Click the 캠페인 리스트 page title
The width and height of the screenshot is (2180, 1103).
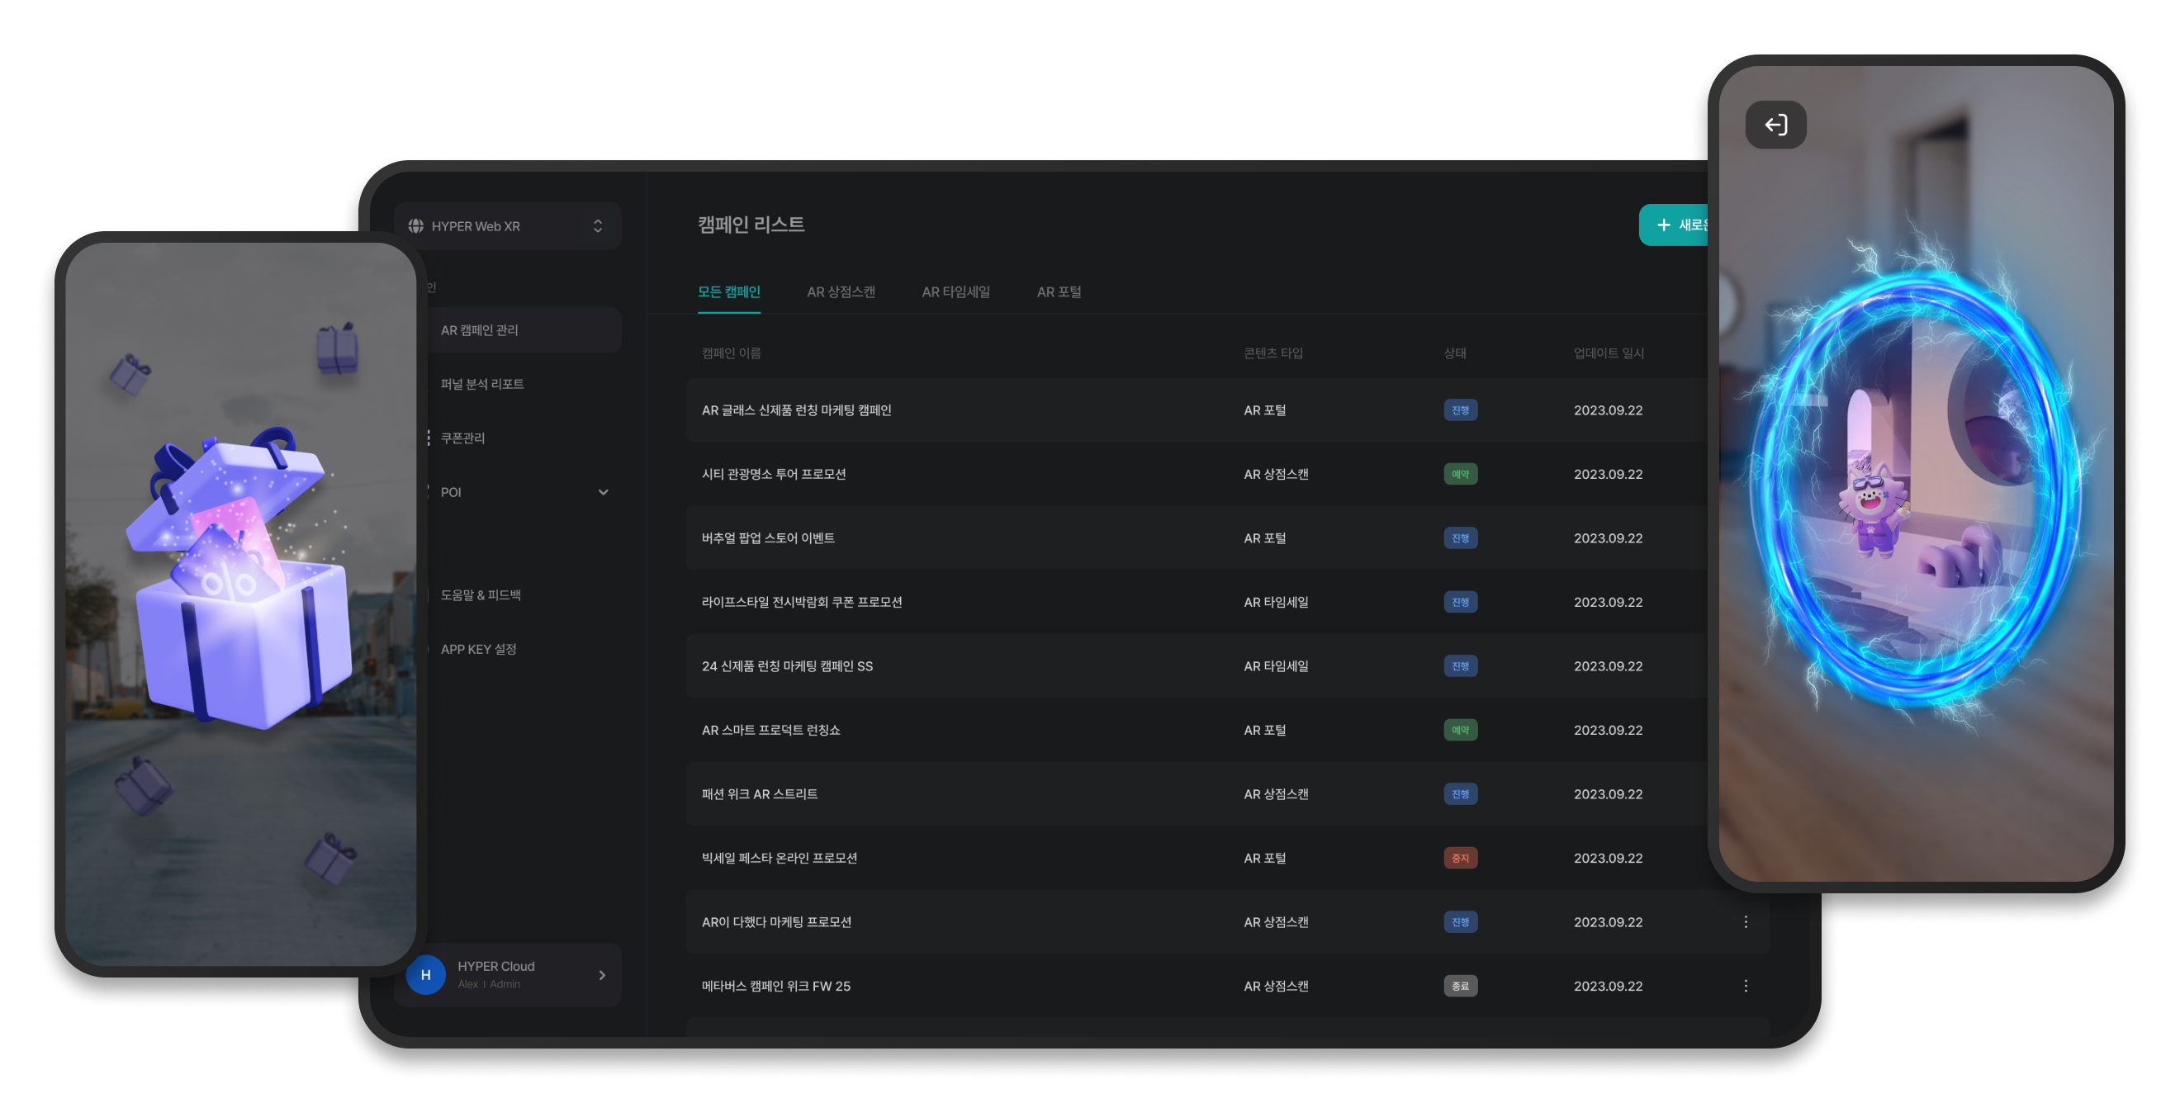tap(750, 225)
